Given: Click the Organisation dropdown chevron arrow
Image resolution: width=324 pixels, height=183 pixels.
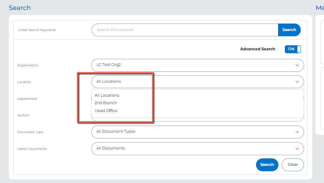Looking at the screenshot, I should [x=297, y=65].
